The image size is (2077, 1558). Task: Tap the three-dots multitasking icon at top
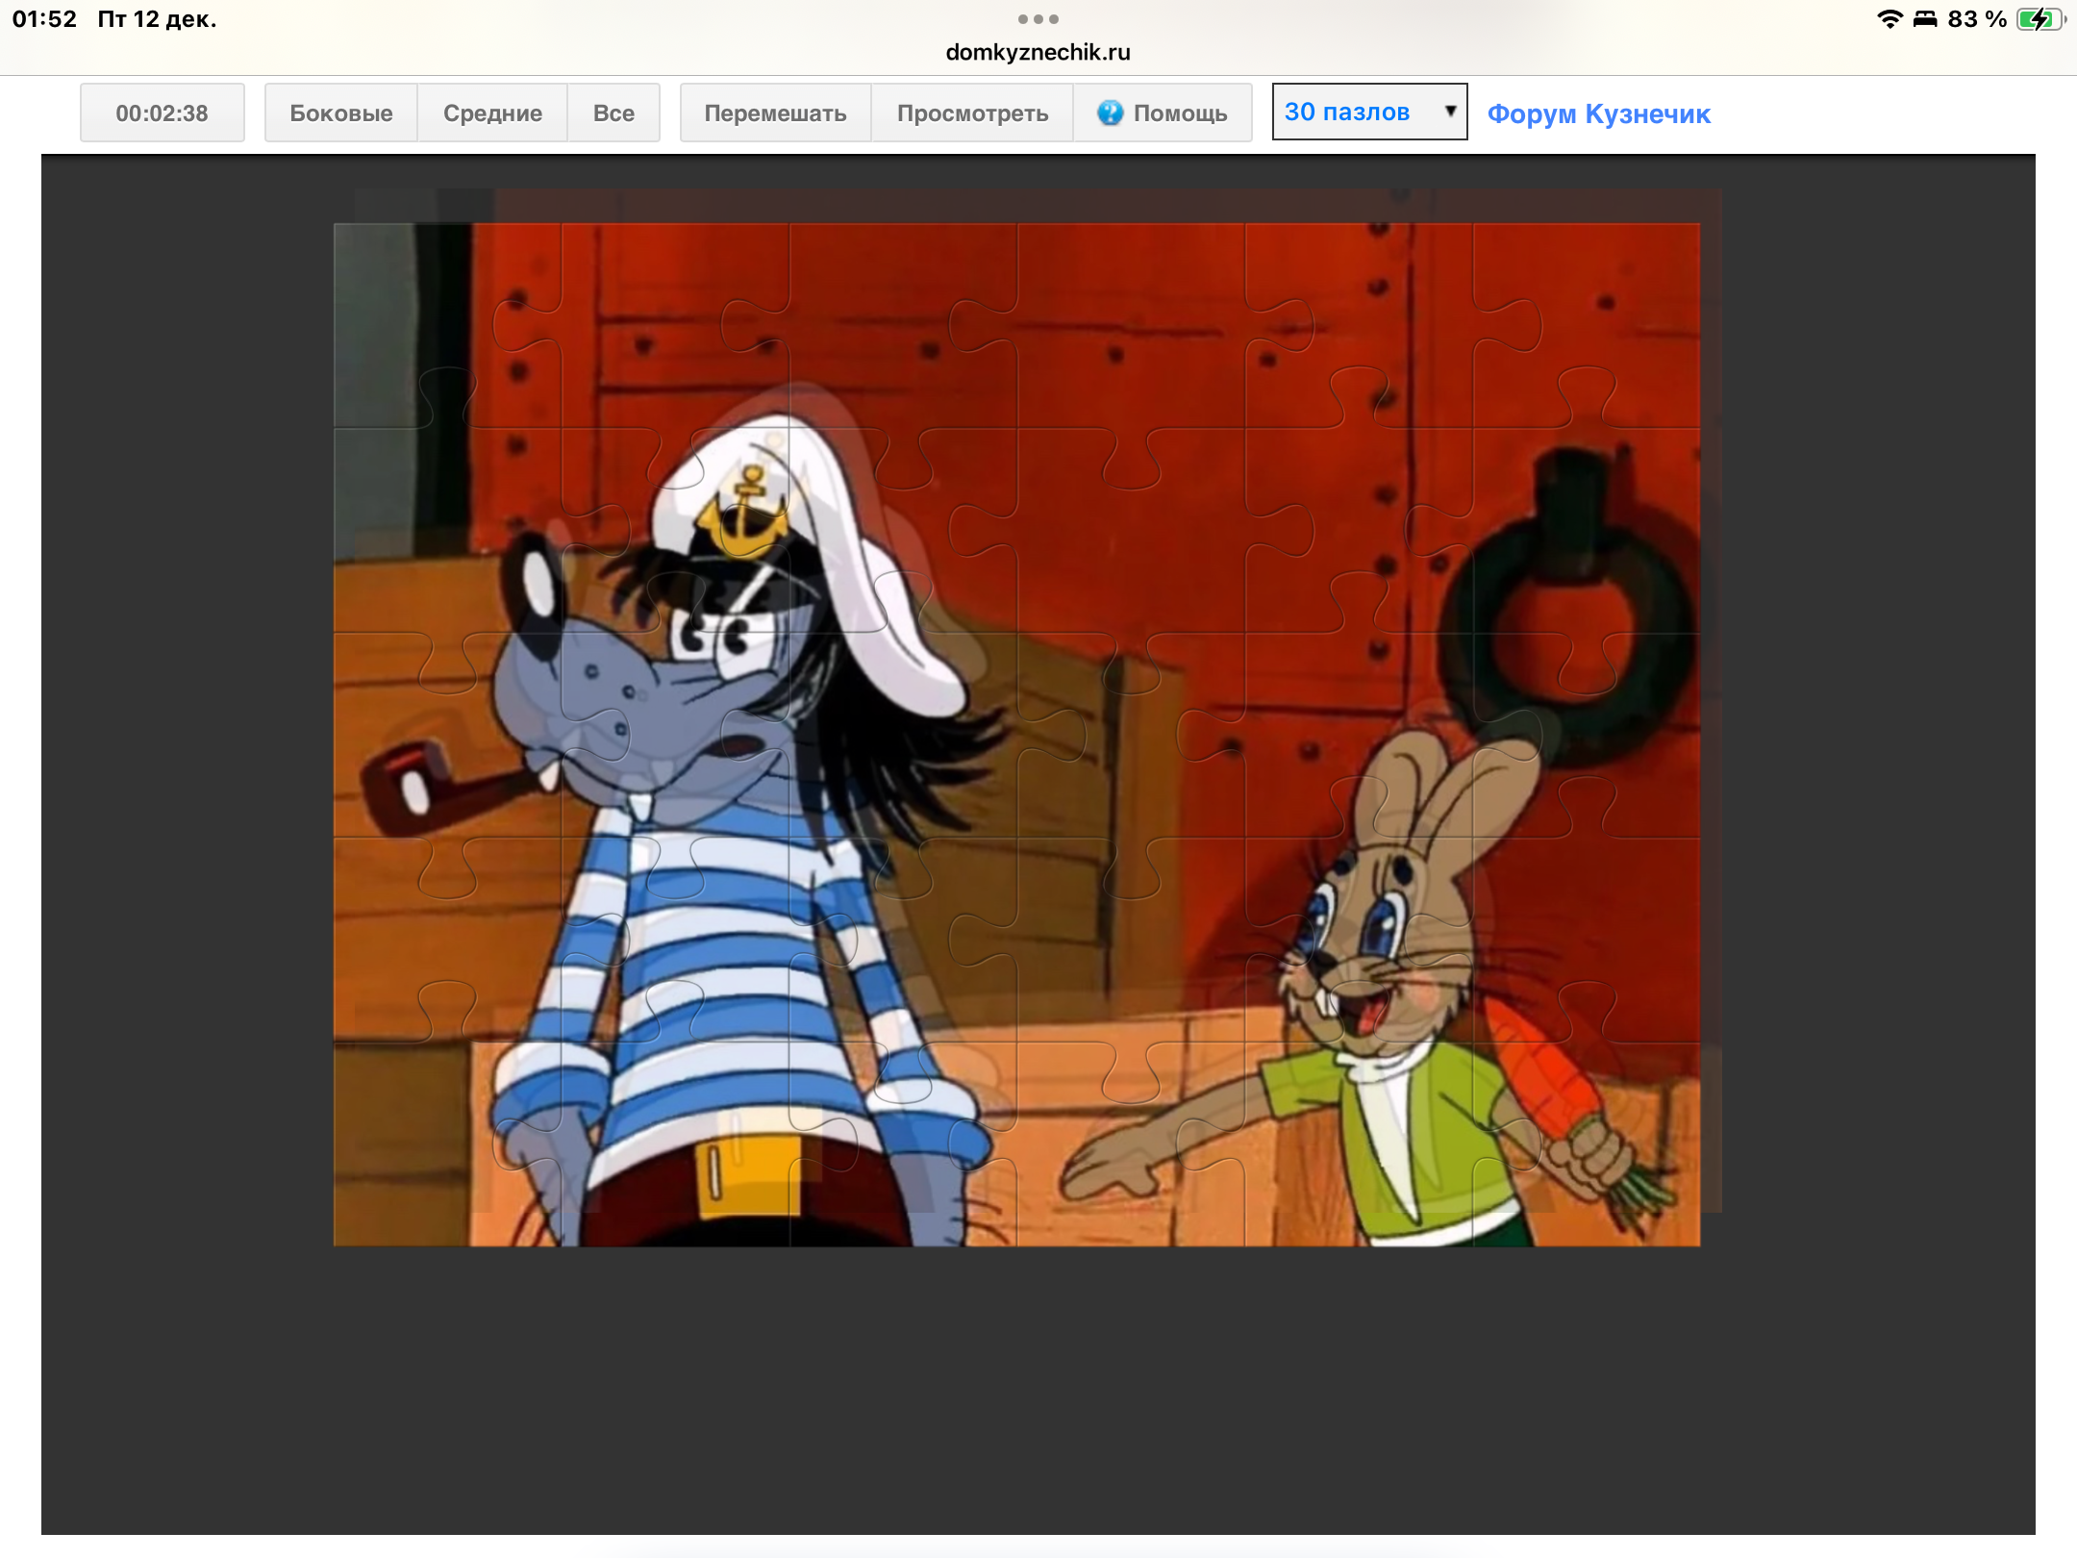point(1038,19)
